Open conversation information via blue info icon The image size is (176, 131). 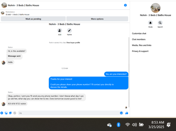[125, 5]
